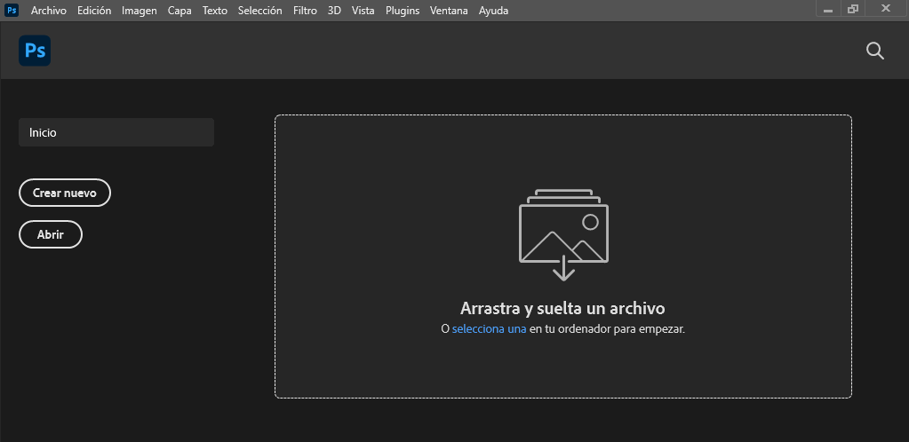Click the image drop placeholder icon
The height and width of the screenshot is (442, 909).
pos(563,235)
